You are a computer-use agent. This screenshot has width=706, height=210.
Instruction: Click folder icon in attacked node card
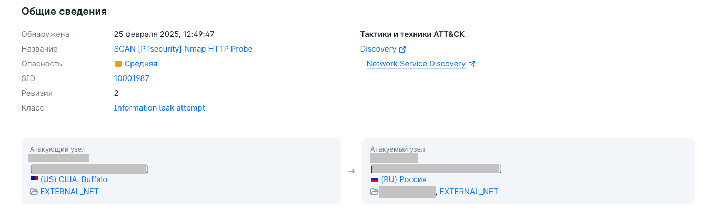375,192
